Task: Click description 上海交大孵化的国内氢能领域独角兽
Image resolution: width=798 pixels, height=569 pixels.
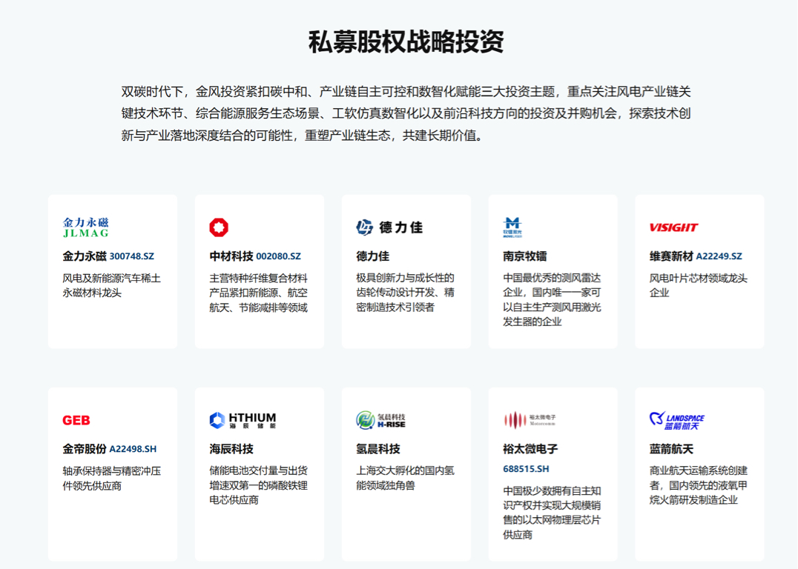Action: pyautogui.click(x=405, y=479)
